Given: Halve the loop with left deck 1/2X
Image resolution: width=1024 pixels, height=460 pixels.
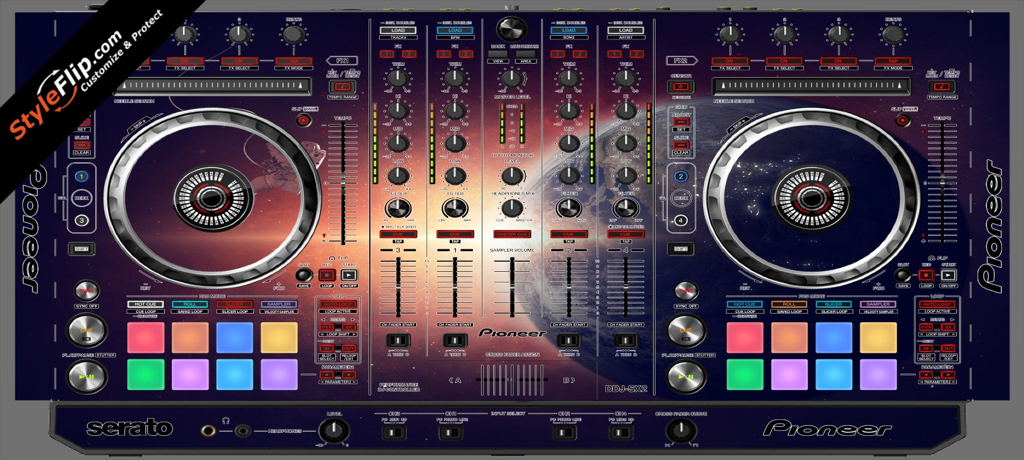Looking at the screenshot, I should pyautogui.click(x=327, y=327).
